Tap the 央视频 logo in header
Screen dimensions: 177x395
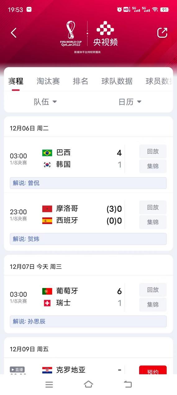tap(105, 34)
